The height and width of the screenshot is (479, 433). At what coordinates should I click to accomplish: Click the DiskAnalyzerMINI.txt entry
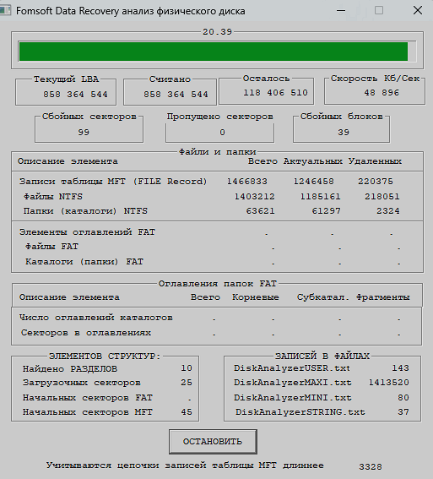click(x=293, y=398)
